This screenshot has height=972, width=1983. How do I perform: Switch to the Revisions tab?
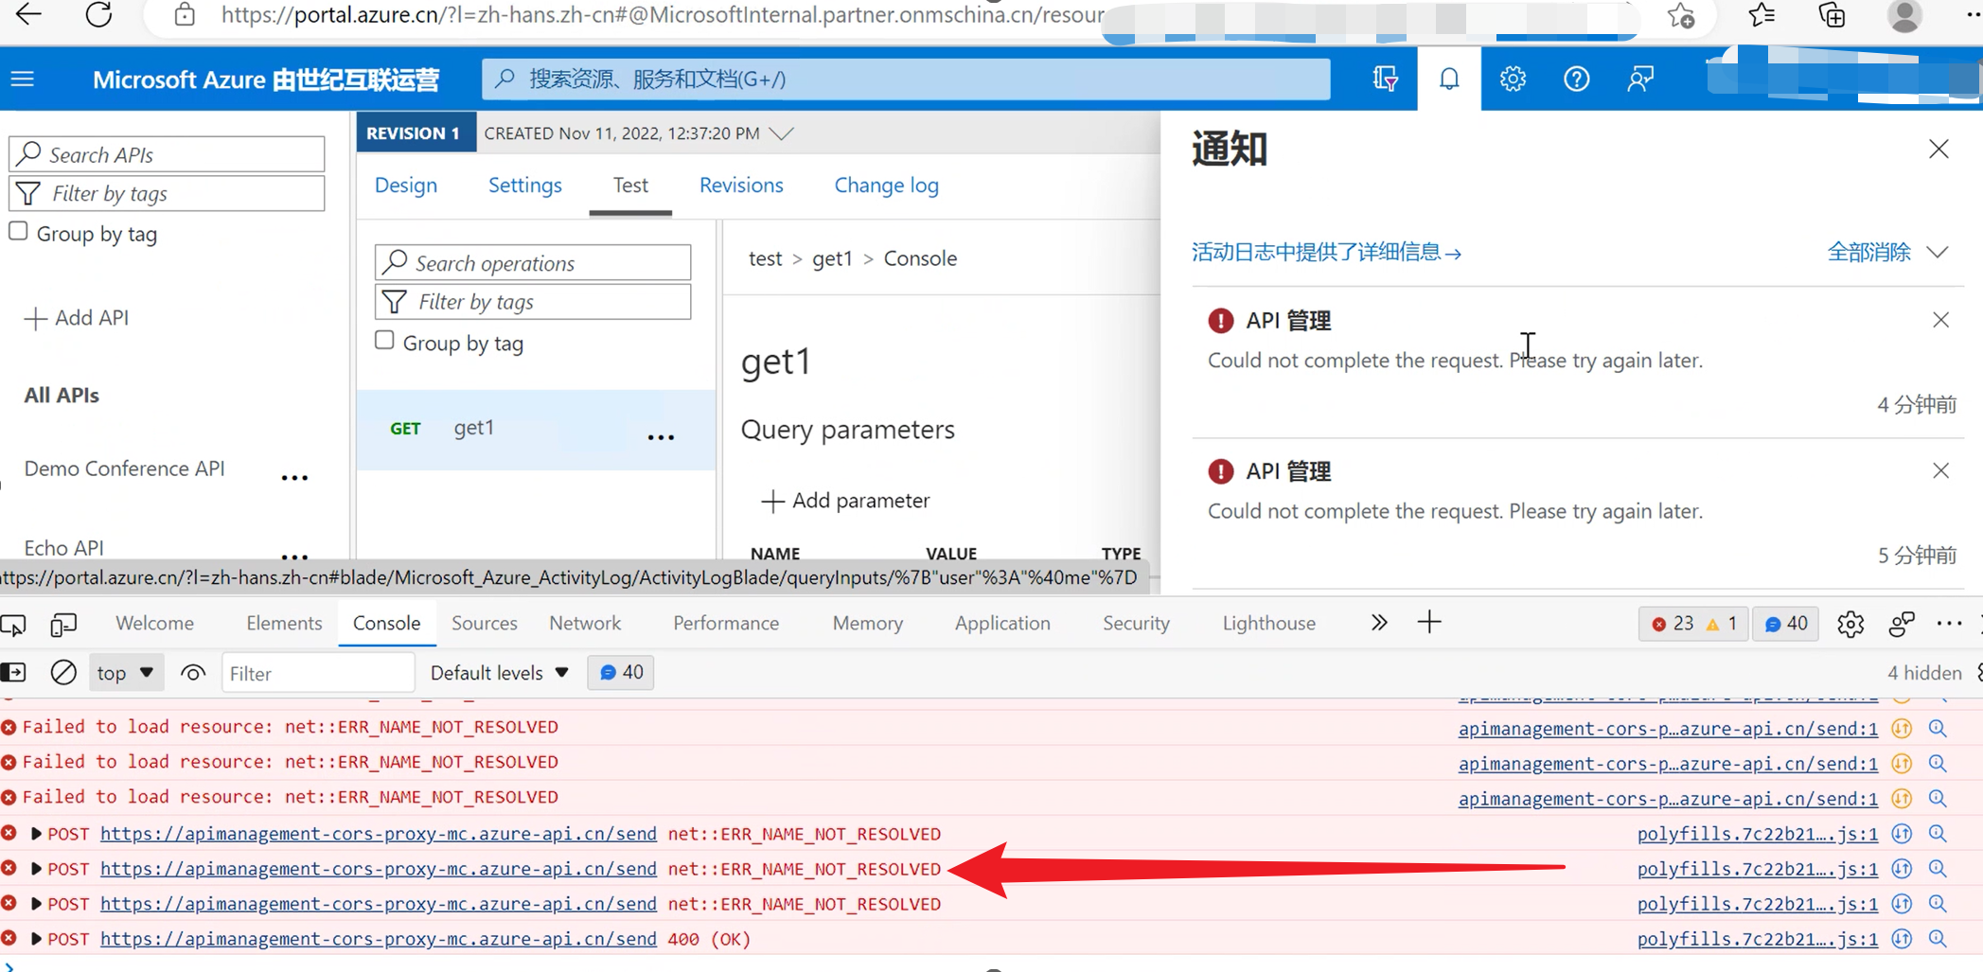(741, 186)
